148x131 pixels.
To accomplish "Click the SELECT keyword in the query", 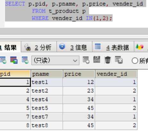I will pyautogui.click(x=15, y=4).
